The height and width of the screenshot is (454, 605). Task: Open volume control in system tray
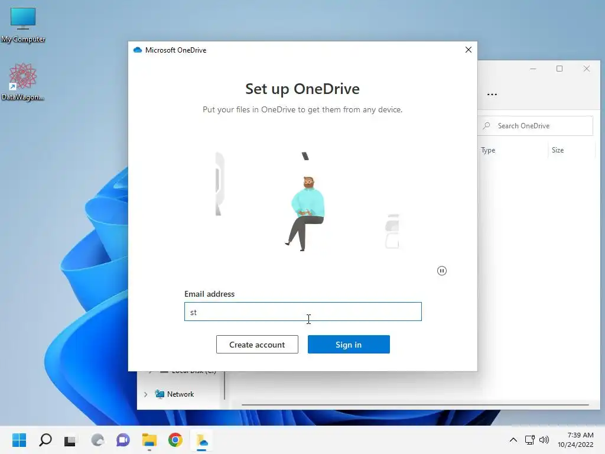(x=544, y=440)
